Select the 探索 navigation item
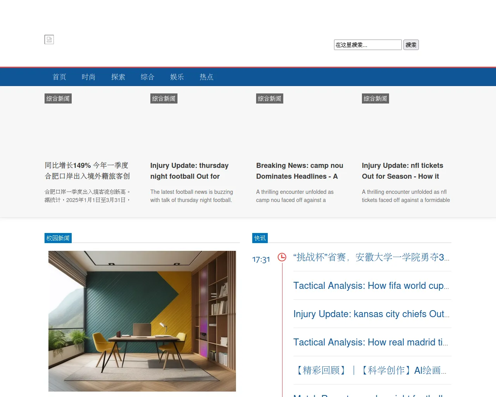 [x=118, y=77]
